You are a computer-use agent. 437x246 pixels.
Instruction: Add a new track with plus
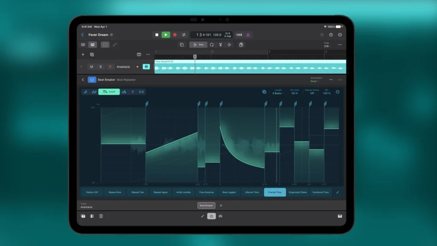[x=83, y=54]
